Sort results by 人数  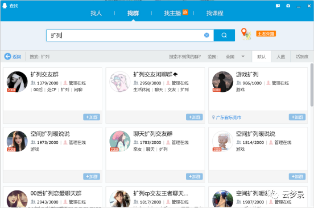tap(281, 57)
